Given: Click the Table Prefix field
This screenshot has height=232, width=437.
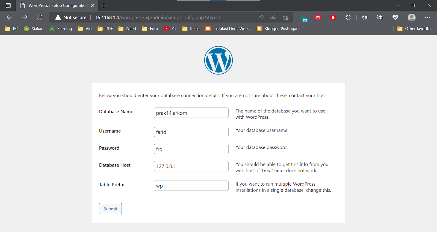Looking at the screenshot, I should (x=191, y=186).
